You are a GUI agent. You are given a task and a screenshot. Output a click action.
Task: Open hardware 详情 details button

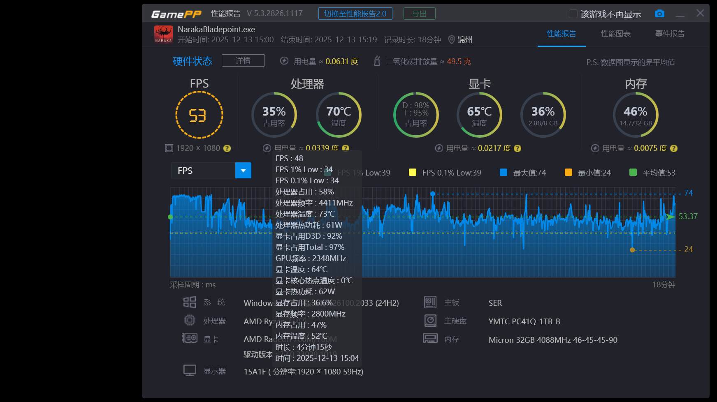[243, 60]
